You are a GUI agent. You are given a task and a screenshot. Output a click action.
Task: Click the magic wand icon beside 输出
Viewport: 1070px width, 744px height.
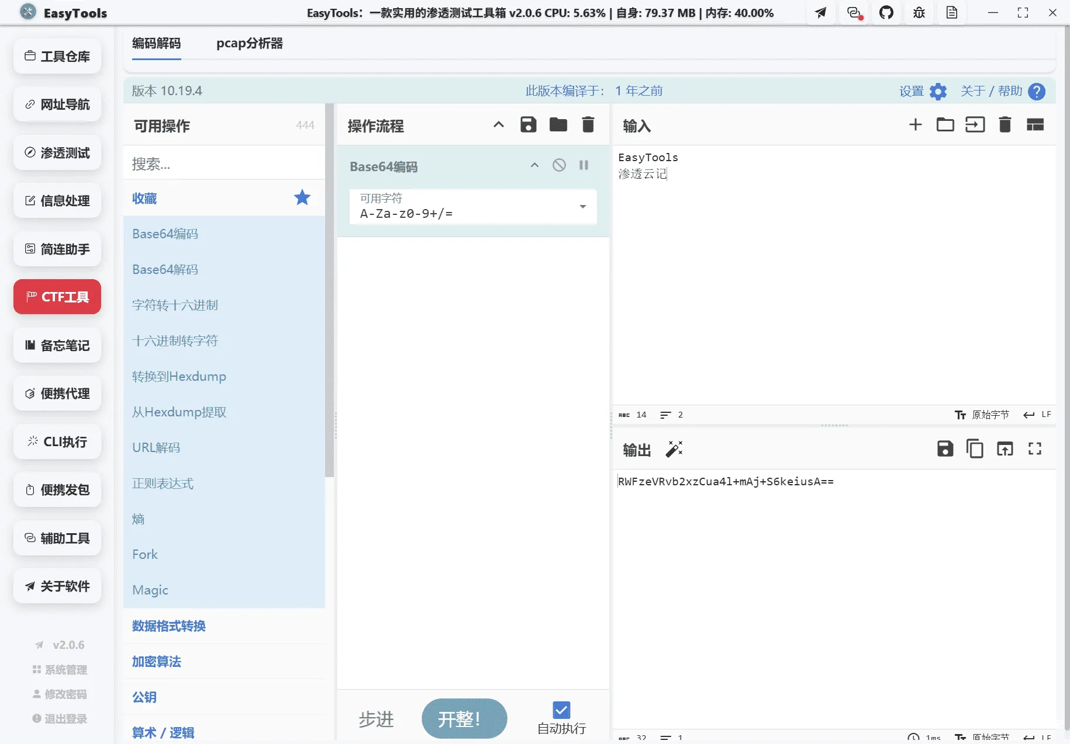[x=674, y=449]
